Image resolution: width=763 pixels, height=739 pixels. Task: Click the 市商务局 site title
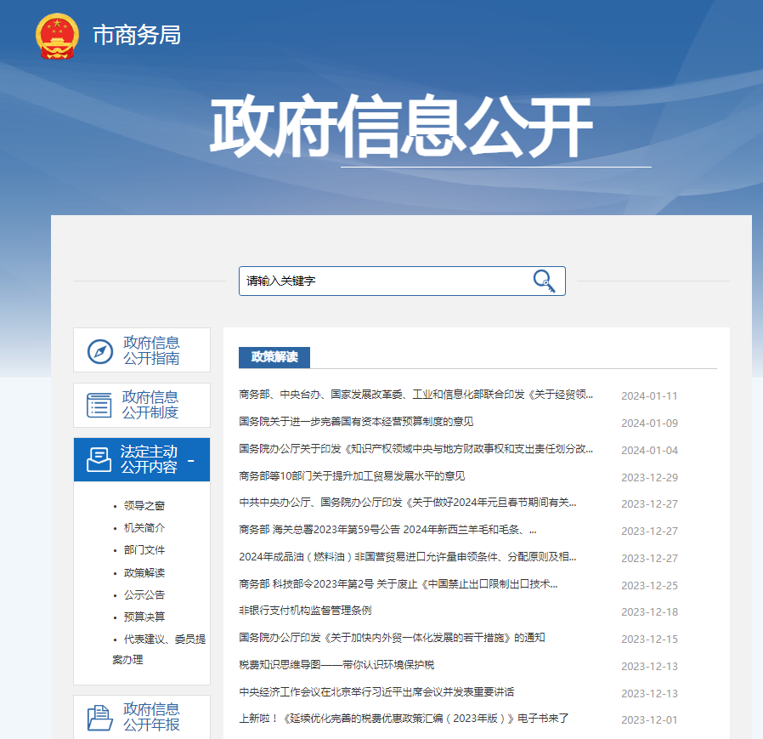(137, 35)
